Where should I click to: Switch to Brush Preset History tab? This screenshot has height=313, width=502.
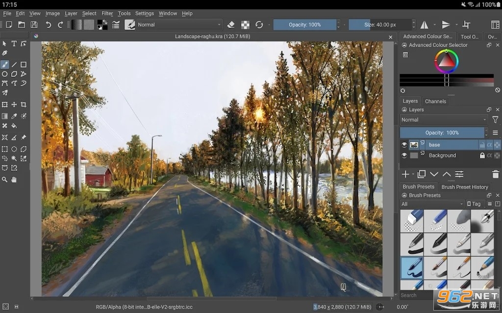pyautogui.click(x=465, y=187)
